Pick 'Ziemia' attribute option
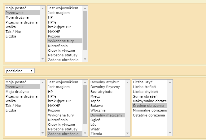This screenshot has width=206, height=140. tap(107, 134)
